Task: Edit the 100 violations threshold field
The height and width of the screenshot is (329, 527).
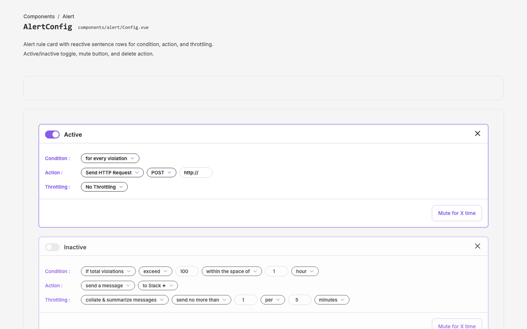Action: [x=187, y=271]
